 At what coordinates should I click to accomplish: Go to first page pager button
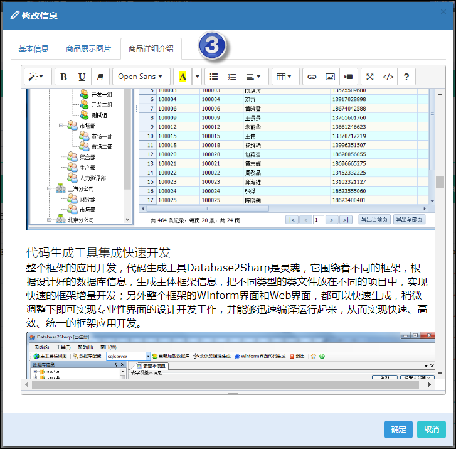292,220
